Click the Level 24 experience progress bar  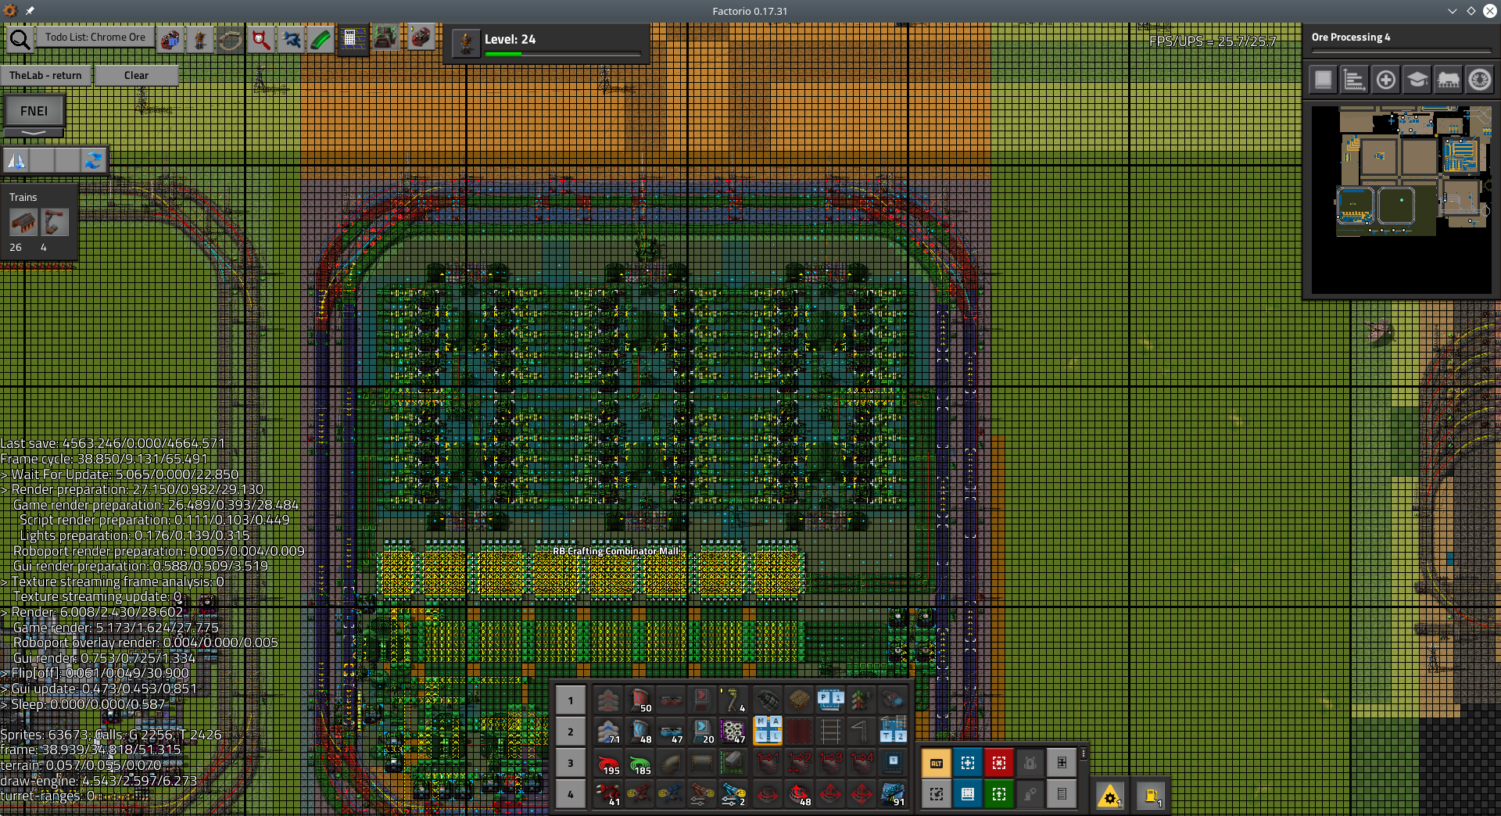pos(563,54)
